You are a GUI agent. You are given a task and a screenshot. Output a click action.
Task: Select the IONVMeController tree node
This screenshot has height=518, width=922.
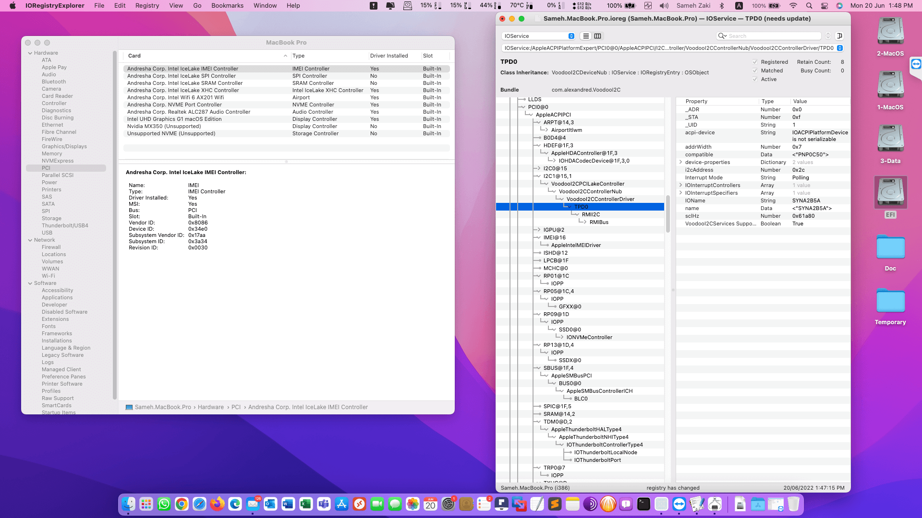tap(589, 337)
